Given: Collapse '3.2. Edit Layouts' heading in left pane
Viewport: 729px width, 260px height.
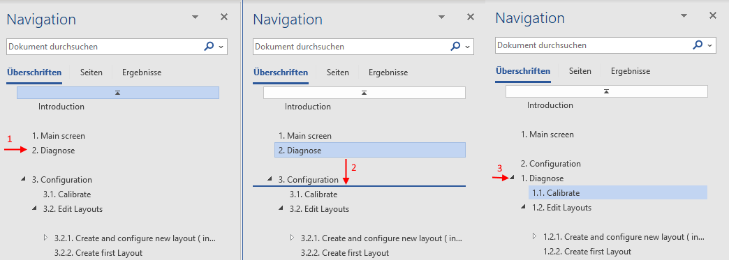Looking at the screenshot, I should coord(34,208).
